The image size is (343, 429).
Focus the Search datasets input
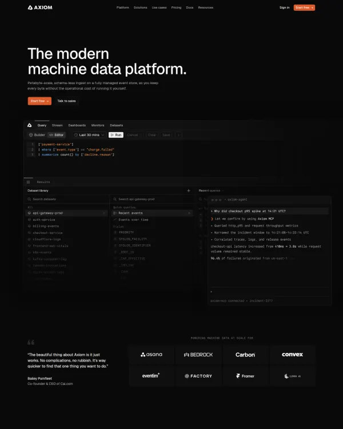(x=67, y=199)
